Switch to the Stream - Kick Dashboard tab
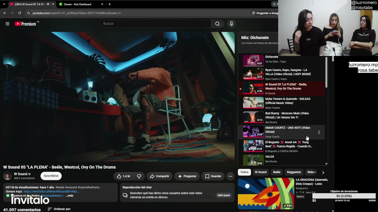The height and width of the screenshot is (212, 378). [81, 4]
